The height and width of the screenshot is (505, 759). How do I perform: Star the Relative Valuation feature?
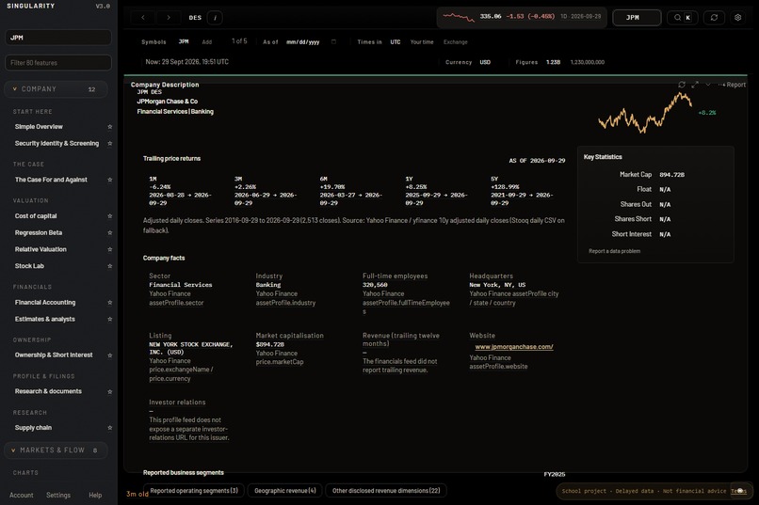110,249
